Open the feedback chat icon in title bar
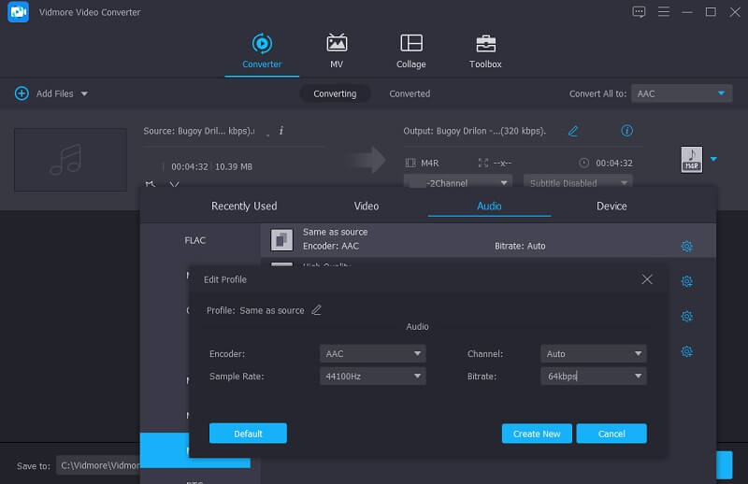The image size is (748, 484). tap(639, 12)
